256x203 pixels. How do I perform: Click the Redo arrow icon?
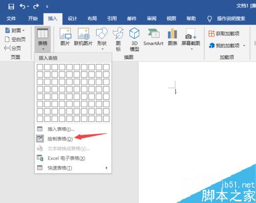pyautogui.click(x=36, y=7)
